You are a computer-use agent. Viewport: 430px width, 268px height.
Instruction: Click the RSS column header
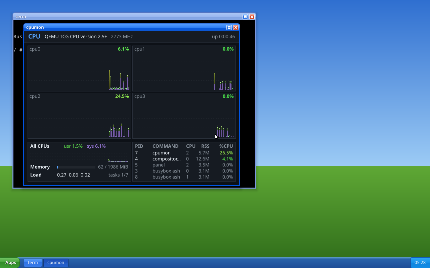click(x=205, y=146)
